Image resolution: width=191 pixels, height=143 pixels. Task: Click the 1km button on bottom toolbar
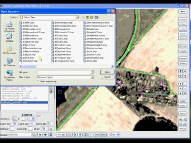coord(97,135)
